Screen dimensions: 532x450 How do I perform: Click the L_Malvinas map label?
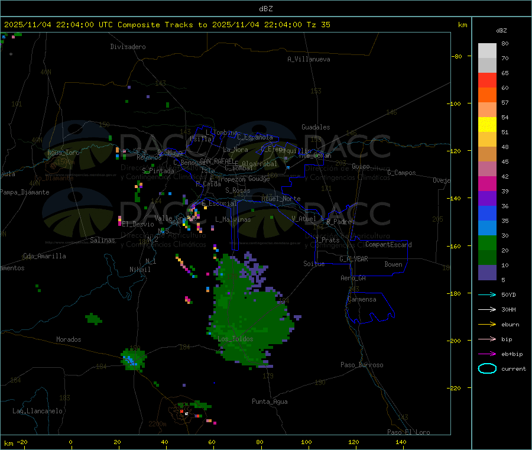(x=233, y=219)
